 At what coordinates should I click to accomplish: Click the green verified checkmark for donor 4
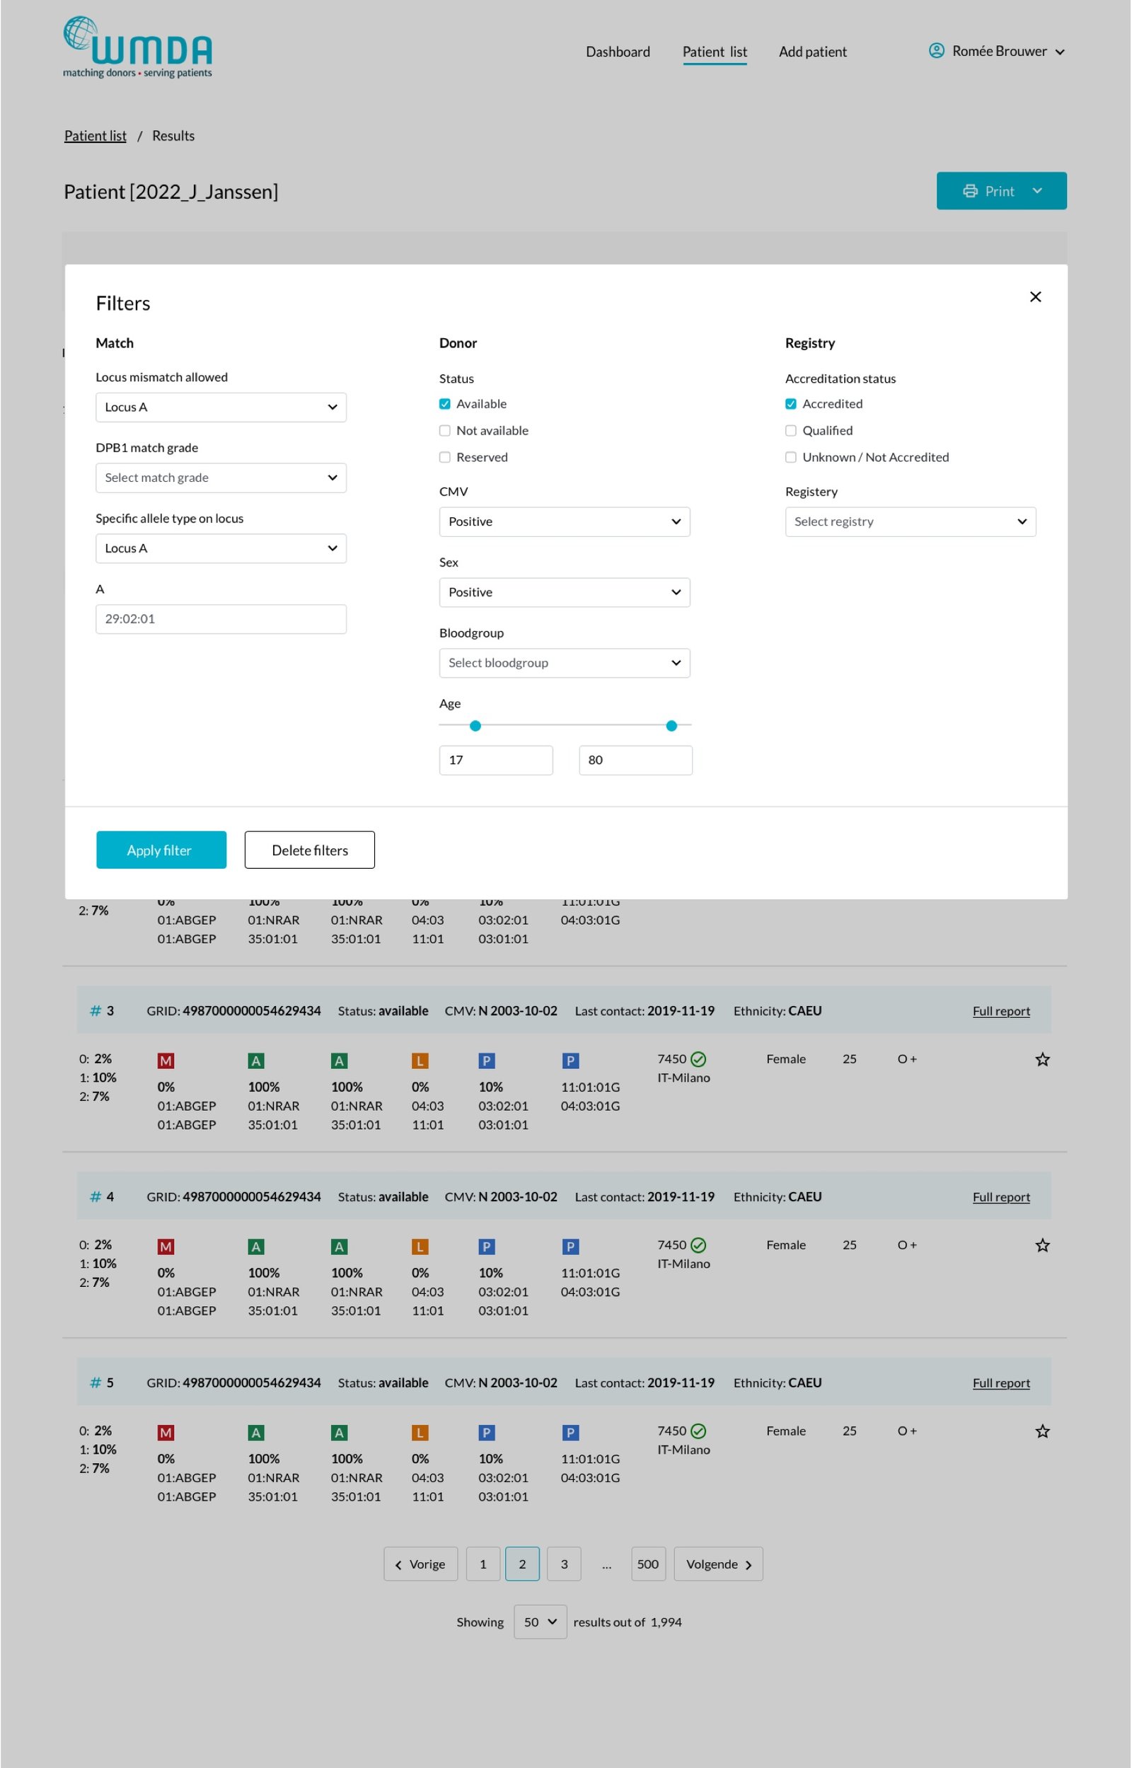point(698,1244)
